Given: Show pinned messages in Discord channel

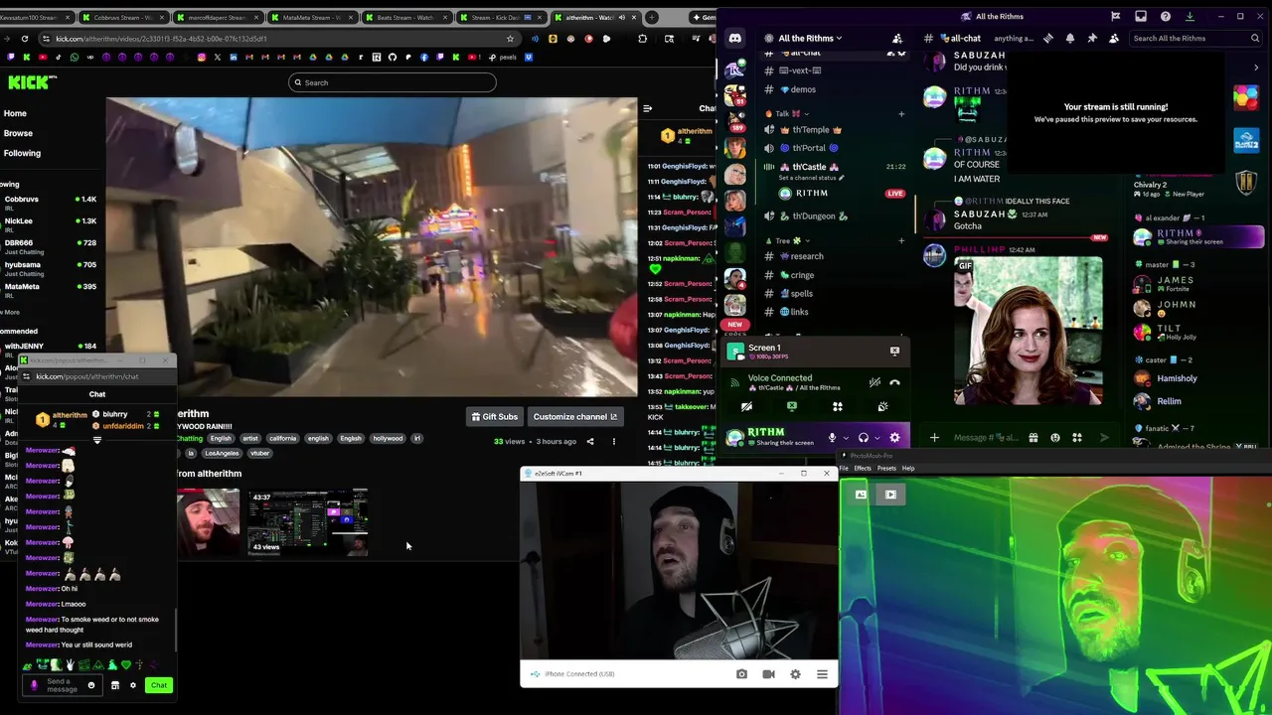Looking at the screenshot, I should [x=1092, y=38].
